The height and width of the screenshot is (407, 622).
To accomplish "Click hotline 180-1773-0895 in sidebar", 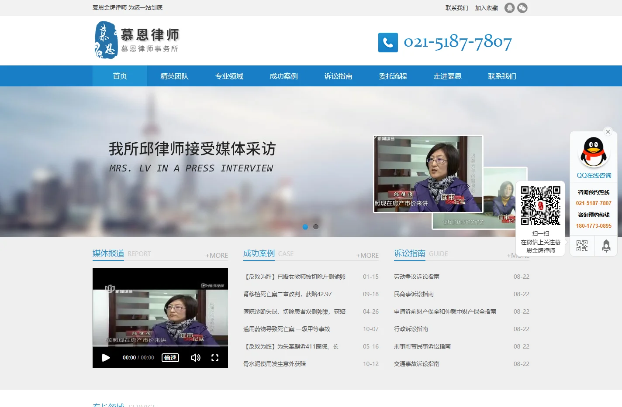I will [x=594, y=226].
